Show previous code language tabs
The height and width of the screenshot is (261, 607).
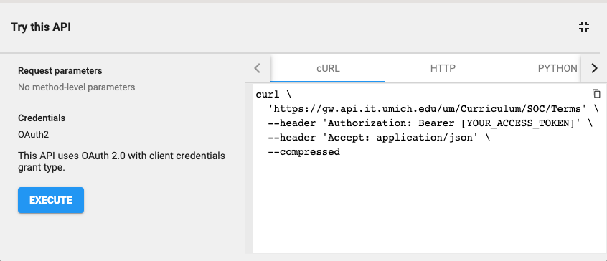258,68
